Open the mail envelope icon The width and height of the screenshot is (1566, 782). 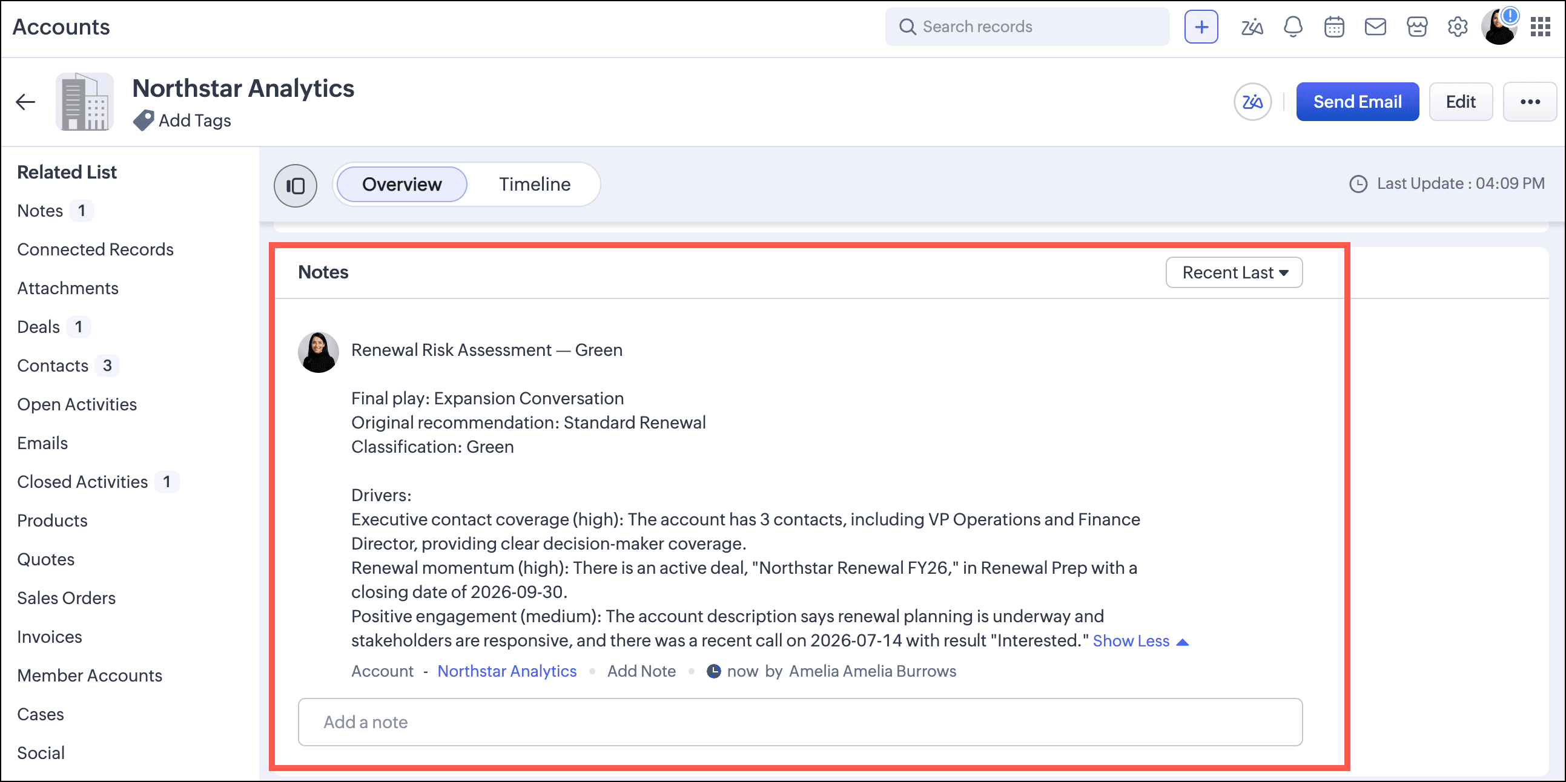pos(1375,27)
